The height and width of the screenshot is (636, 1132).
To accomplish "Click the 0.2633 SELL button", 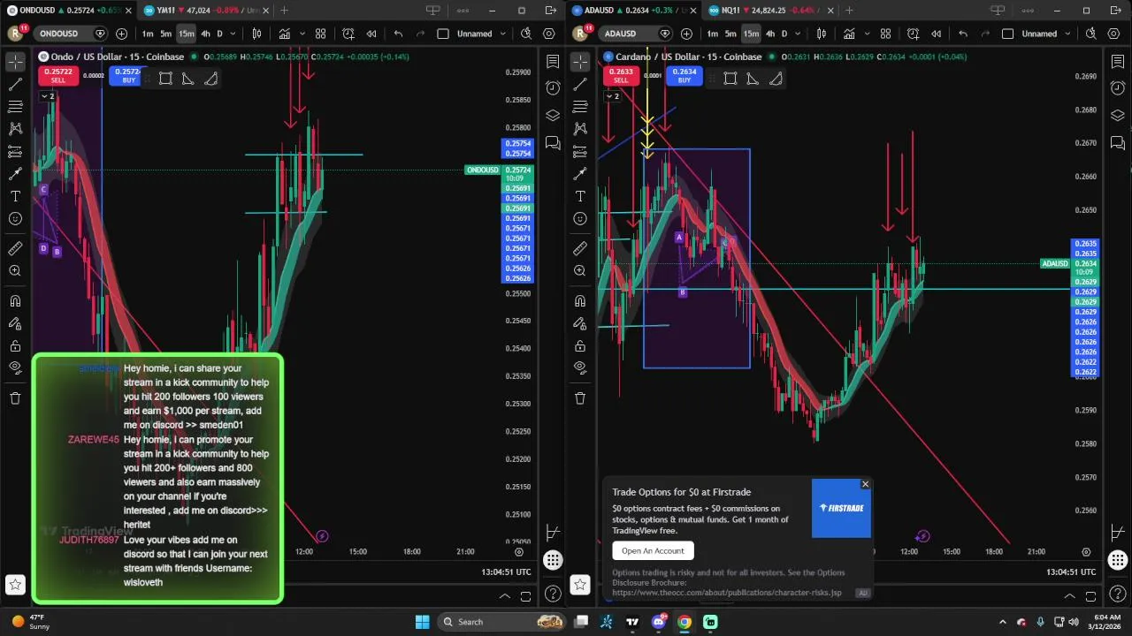I will tap(622, 76).
